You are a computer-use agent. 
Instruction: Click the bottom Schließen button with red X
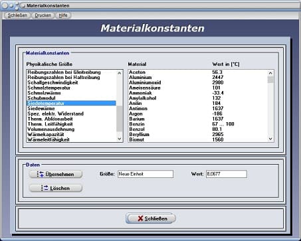(151, 218)
